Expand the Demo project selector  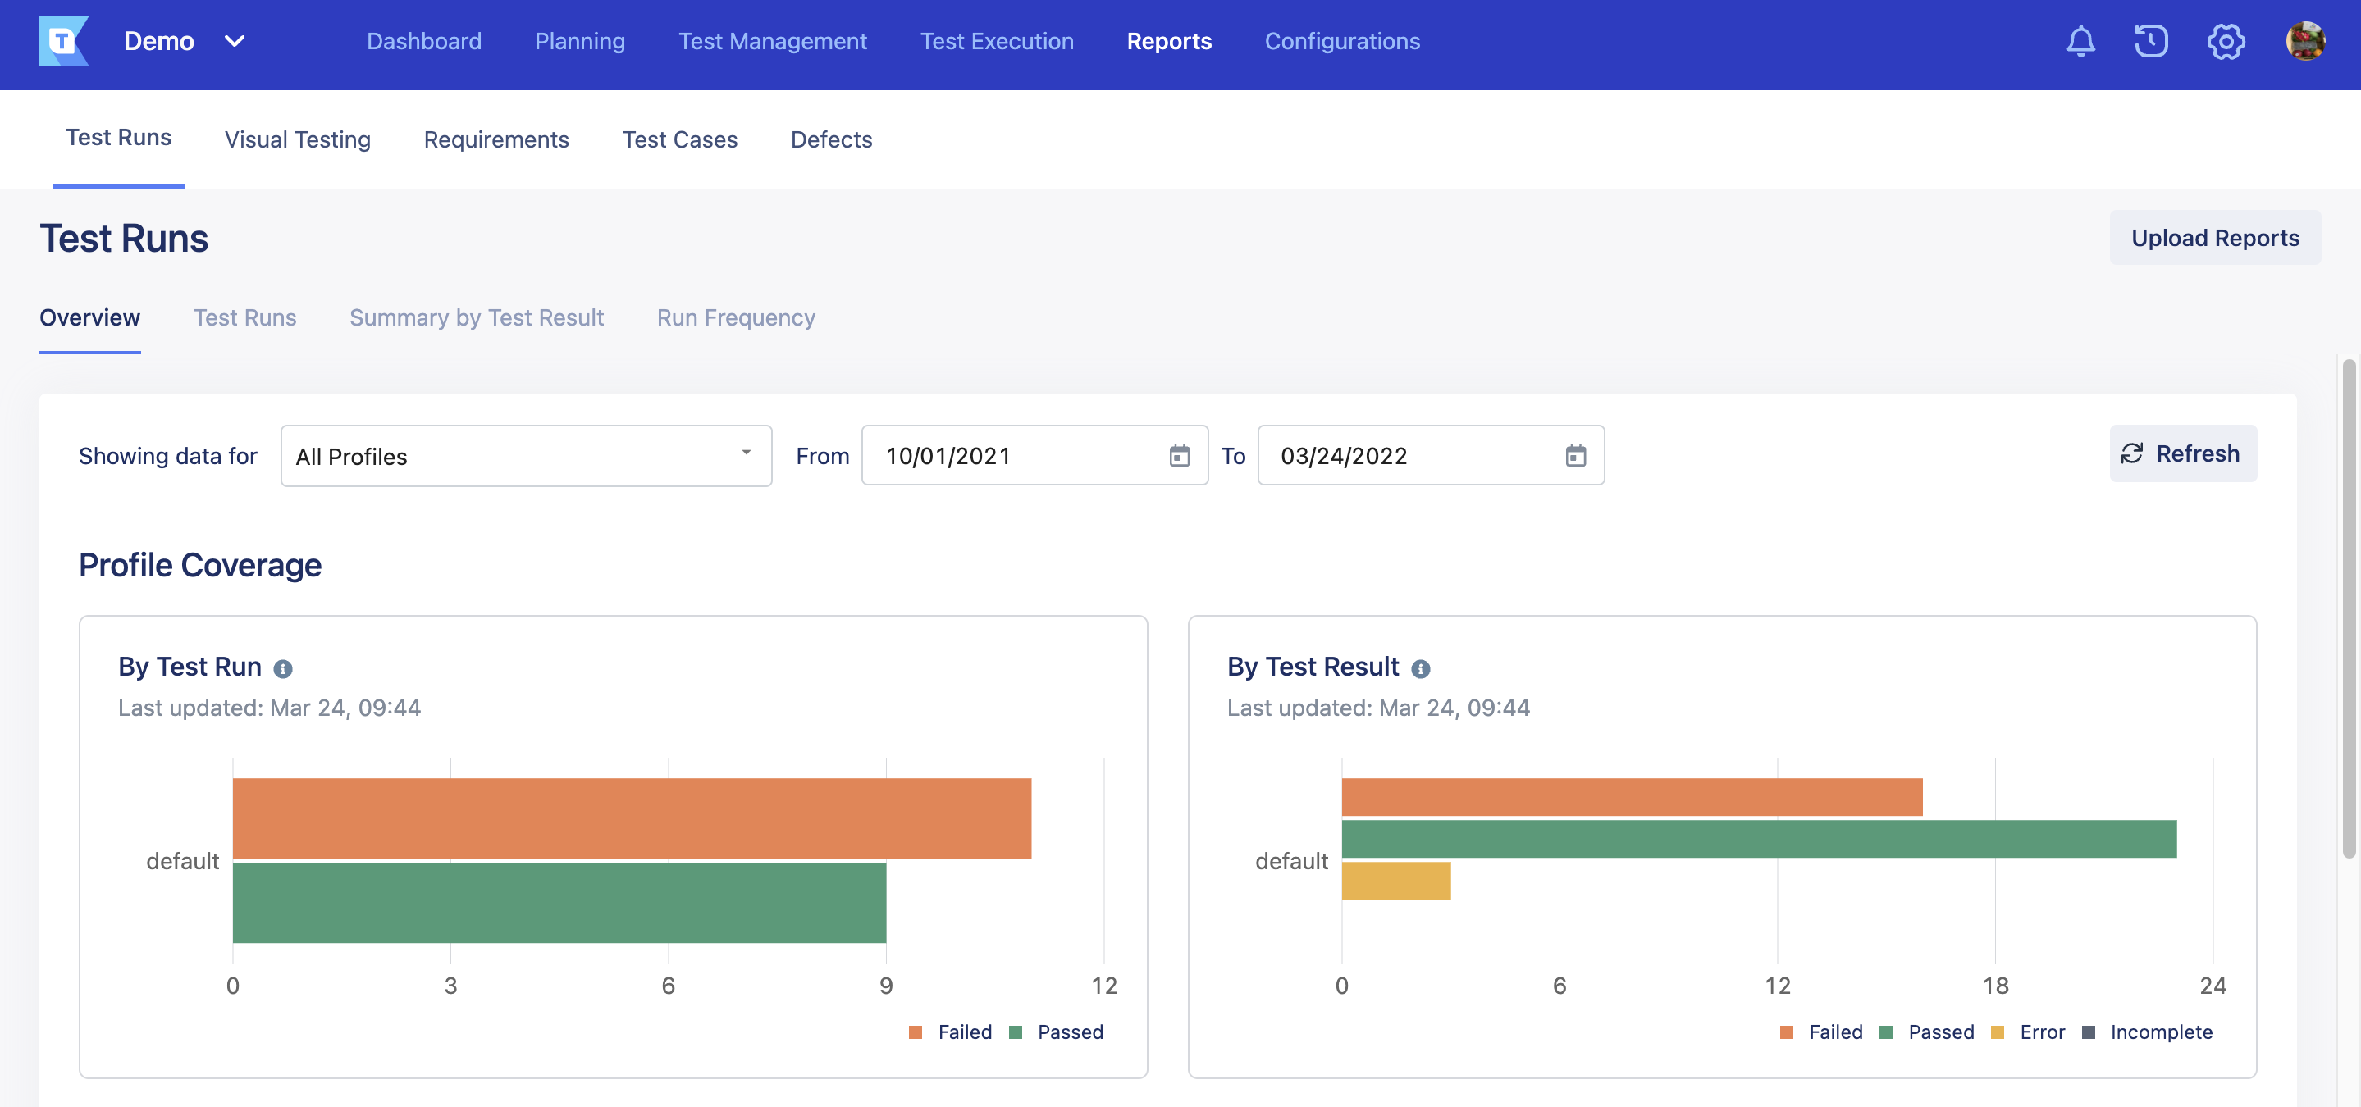(x=235, y=41)
